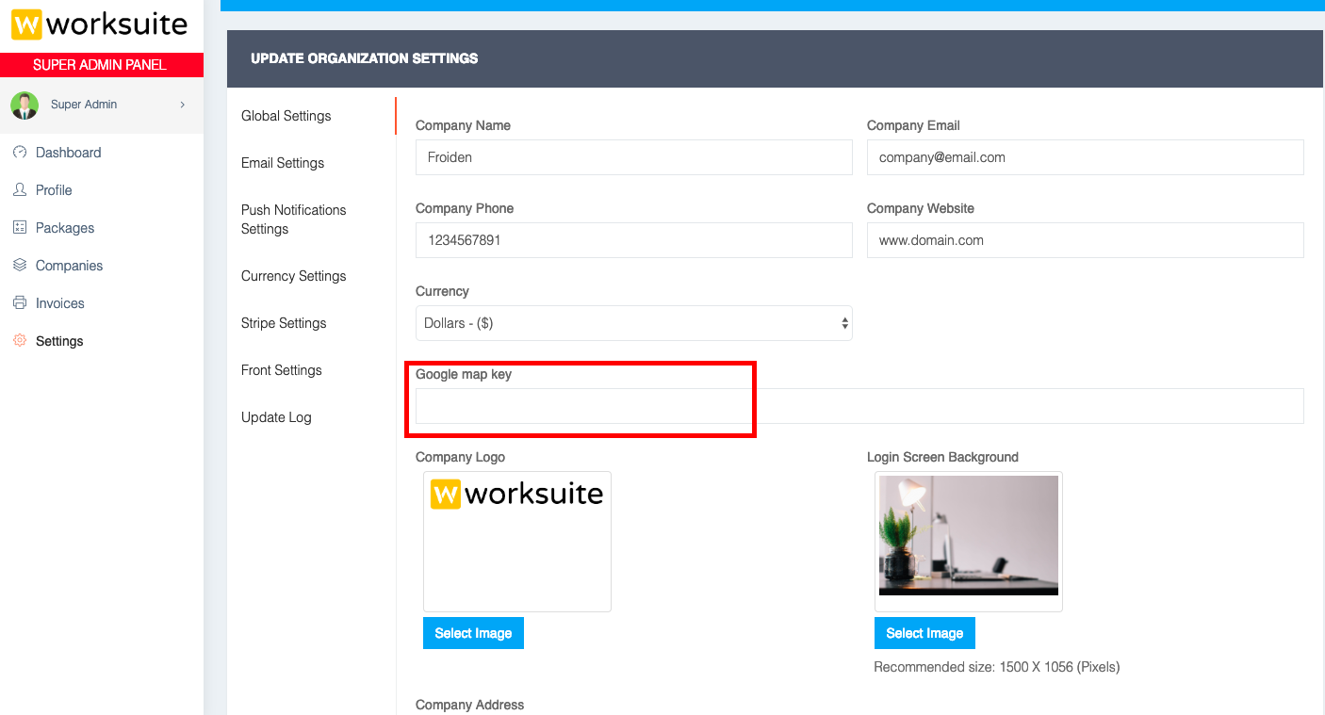Click the Invoices printer icon

[20, 303]
